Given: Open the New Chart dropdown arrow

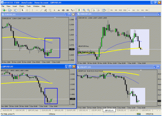Looking at the screenshot, I should 6,10.
